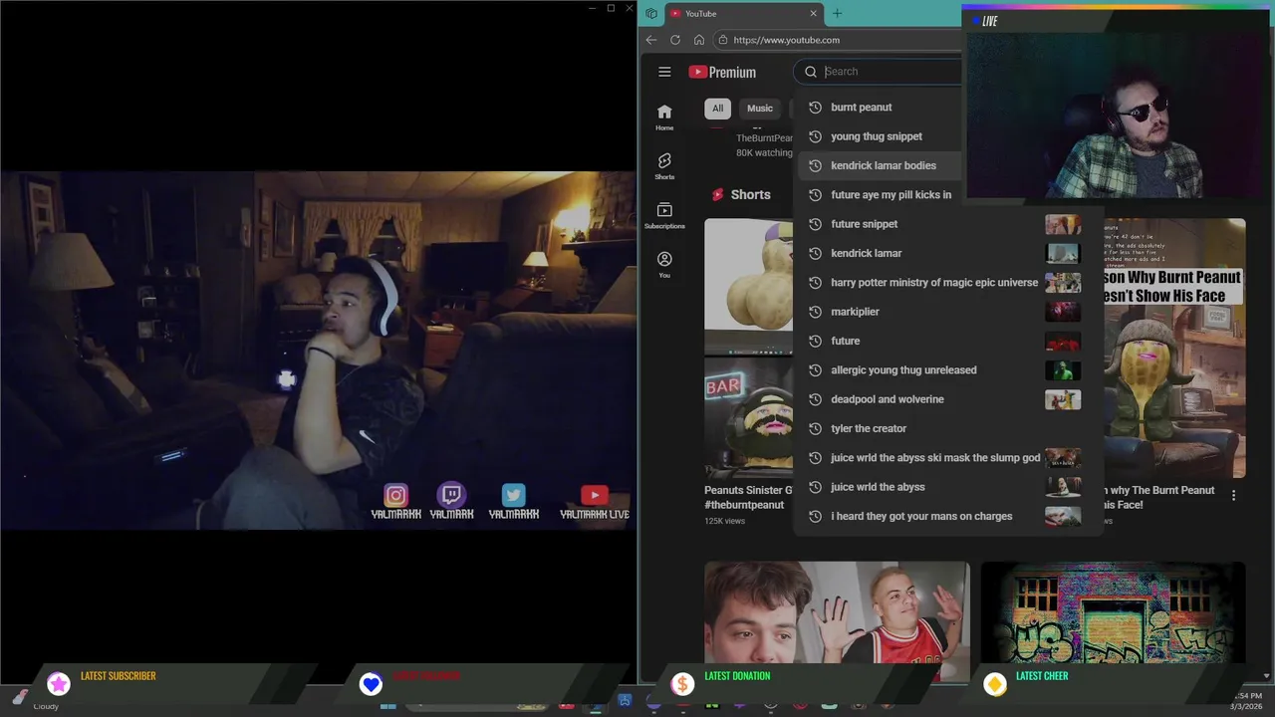Choose 'i heard they got your mans on charges'
Viewport: 1275px width, 717px height.
(921, 516)
